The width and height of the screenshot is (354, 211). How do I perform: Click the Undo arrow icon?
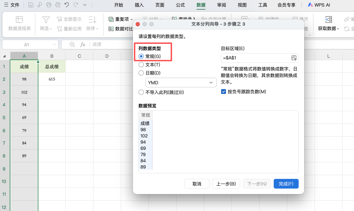(66, 5)
